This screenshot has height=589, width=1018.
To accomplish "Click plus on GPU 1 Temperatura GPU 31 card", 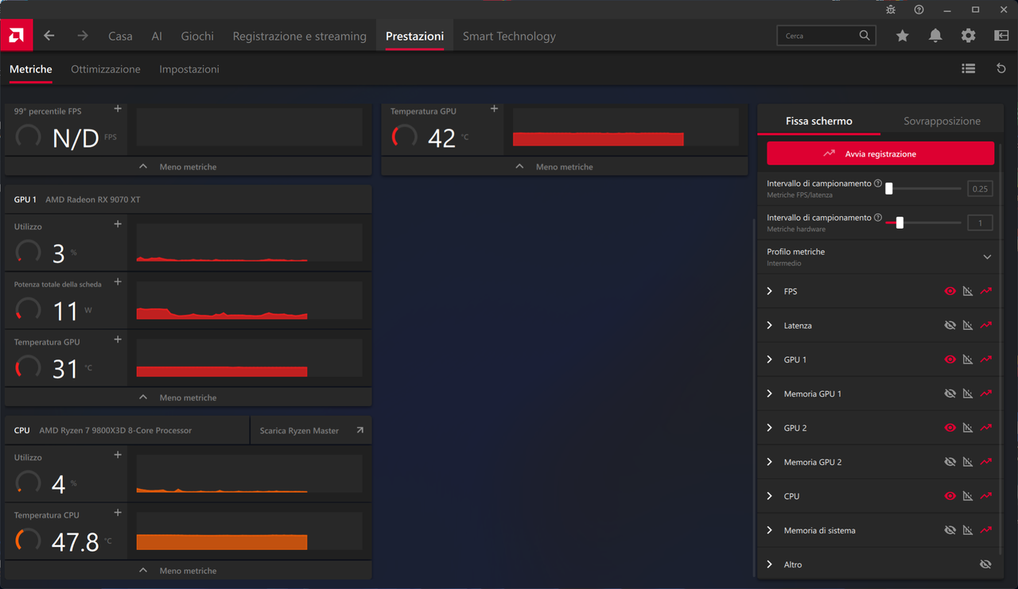I will (x=118, y=339).
